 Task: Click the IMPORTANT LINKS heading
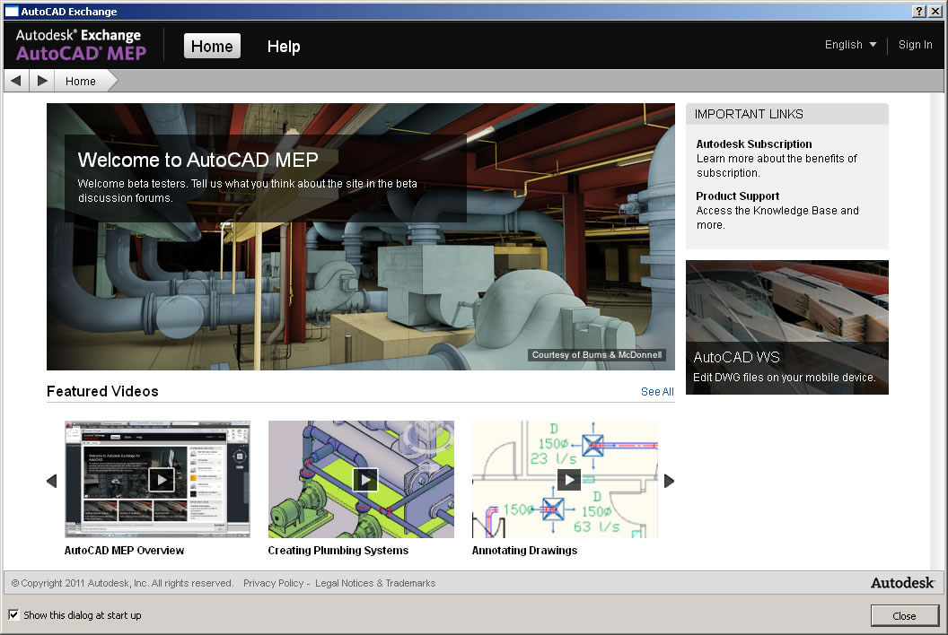point(749,114)
